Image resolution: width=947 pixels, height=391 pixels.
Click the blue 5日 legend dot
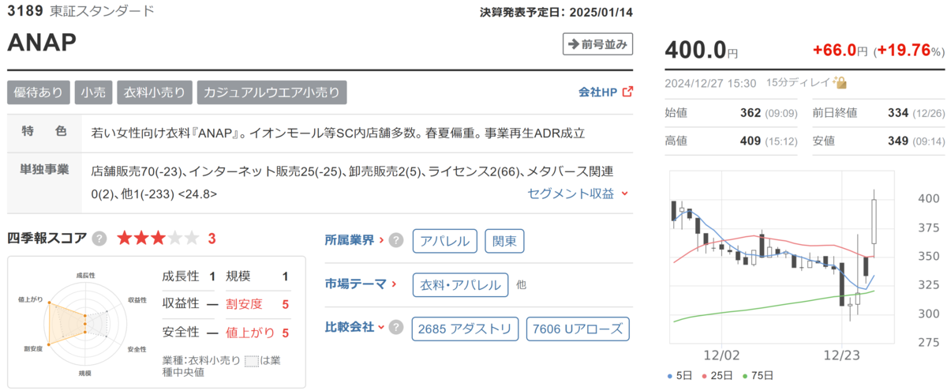click(672, 375)
